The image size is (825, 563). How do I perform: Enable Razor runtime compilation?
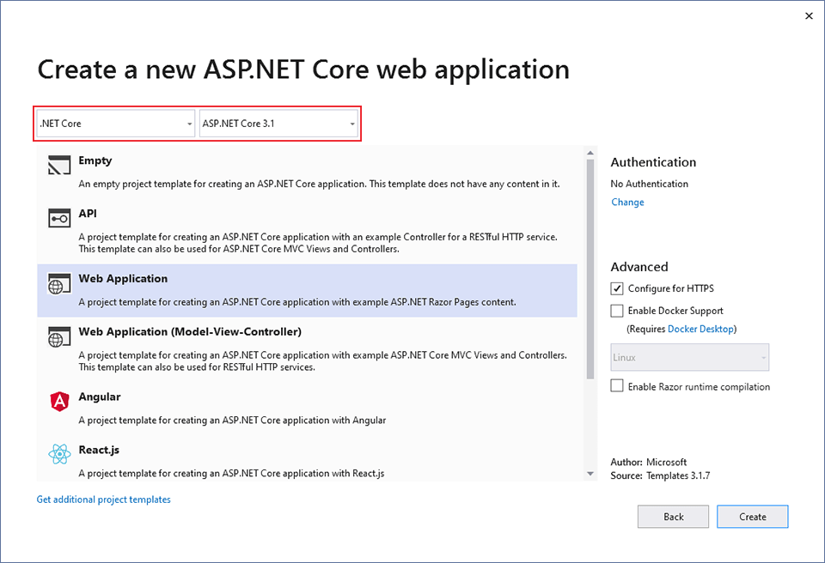pos(615,386)
